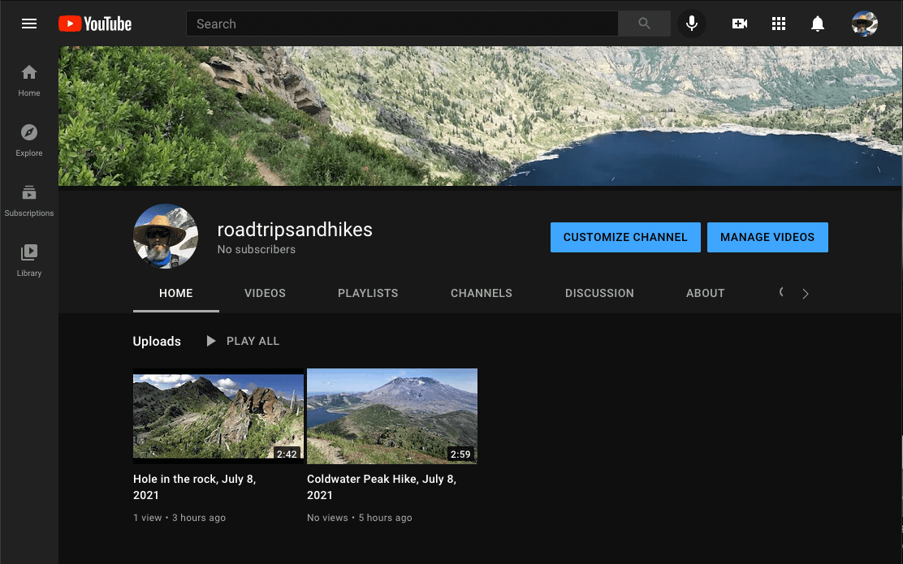The width and height of the screenshot is (903, 564).
Task: Open the notifications bell
Action: 818,24
